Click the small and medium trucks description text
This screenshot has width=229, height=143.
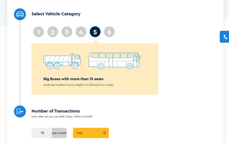click(78, 85)
